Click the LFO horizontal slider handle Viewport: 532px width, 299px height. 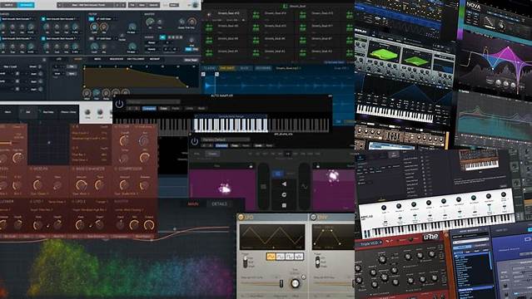tap(281, 284)
